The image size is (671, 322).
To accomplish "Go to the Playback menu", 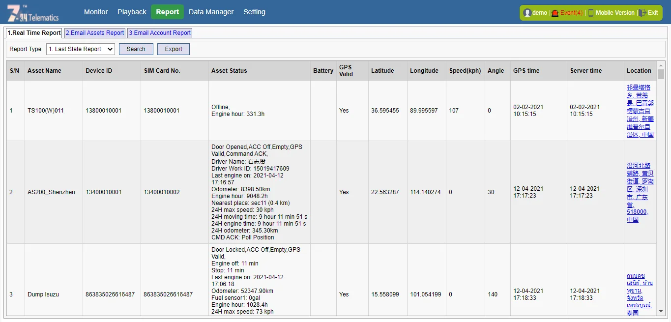I will pos(132,12).
